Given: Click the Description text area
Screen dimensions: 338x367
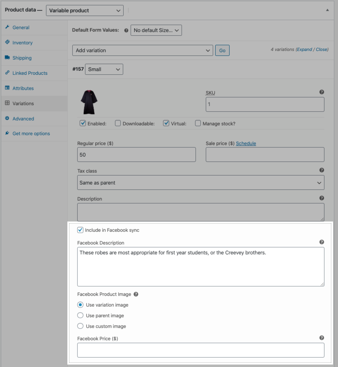Looking at the screenshot, I should click(x=201, y=212).
